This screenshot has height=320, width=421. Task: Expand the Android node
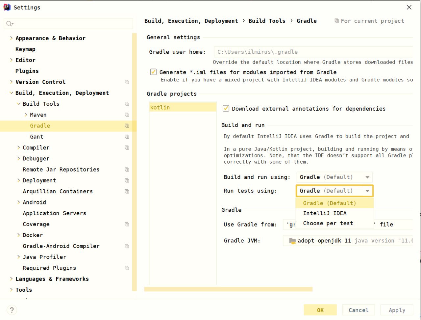[x=19, y=202]
